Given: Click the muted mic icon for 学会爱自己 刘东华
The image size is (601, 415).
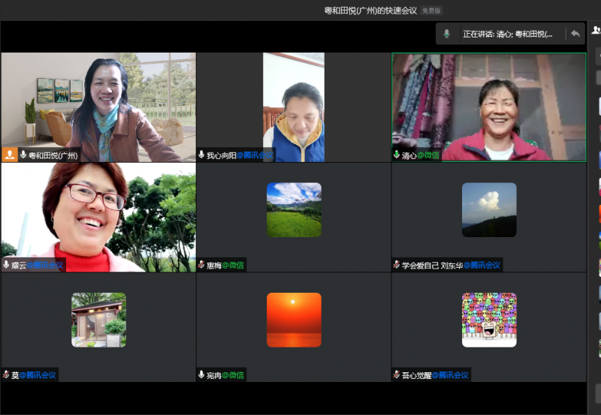Looking at the screenshot, I should click(x=397, y=265).
